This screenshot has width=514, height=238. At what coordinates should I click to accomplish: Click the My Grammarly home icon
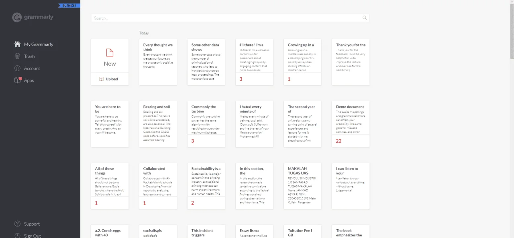[x=17, y=44]
